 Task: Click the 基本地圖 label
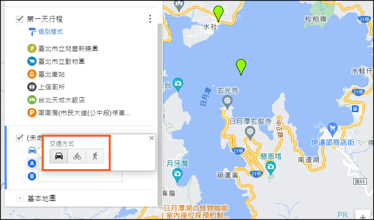click(42, 198)
